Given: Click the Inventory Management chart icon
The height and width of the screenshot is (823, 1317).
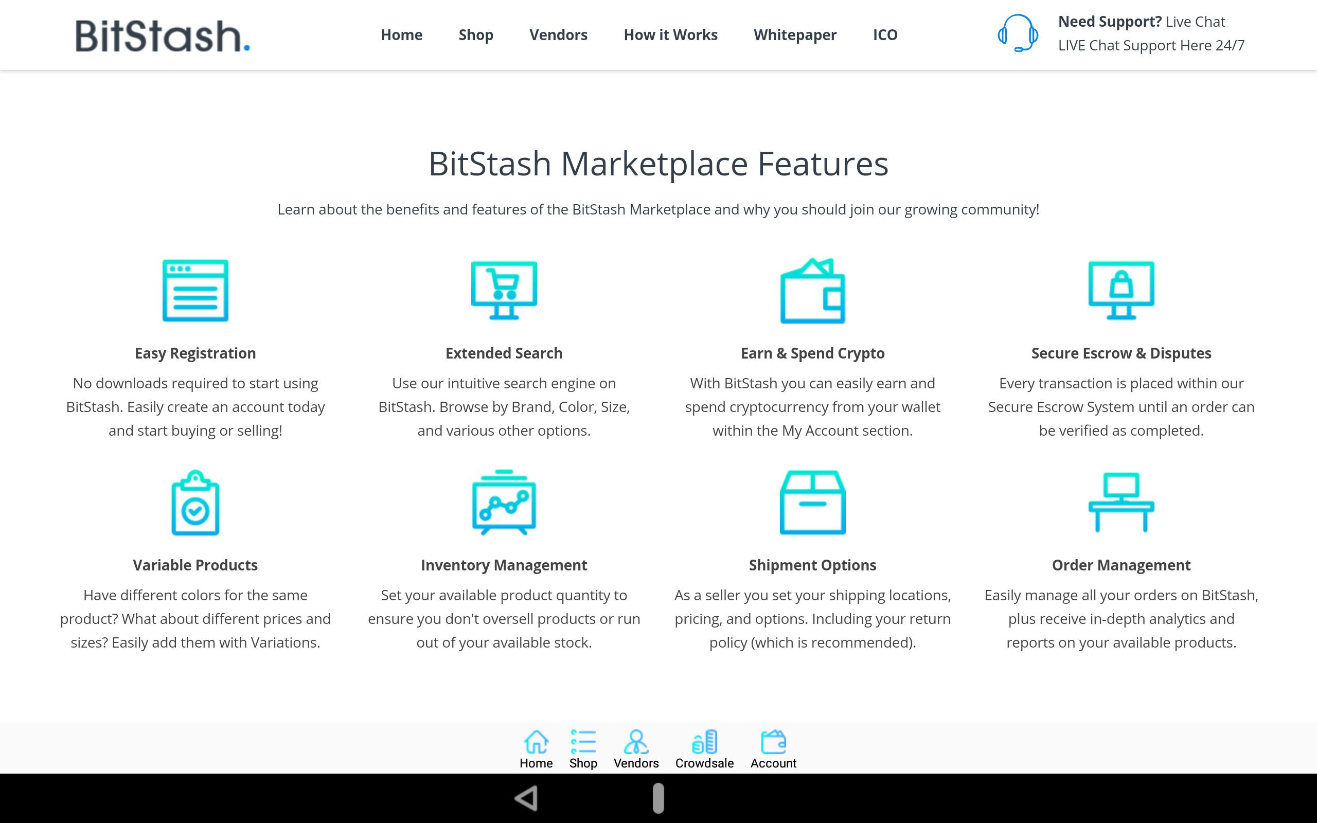Looking at the screenshot, I should click(504, 503).
